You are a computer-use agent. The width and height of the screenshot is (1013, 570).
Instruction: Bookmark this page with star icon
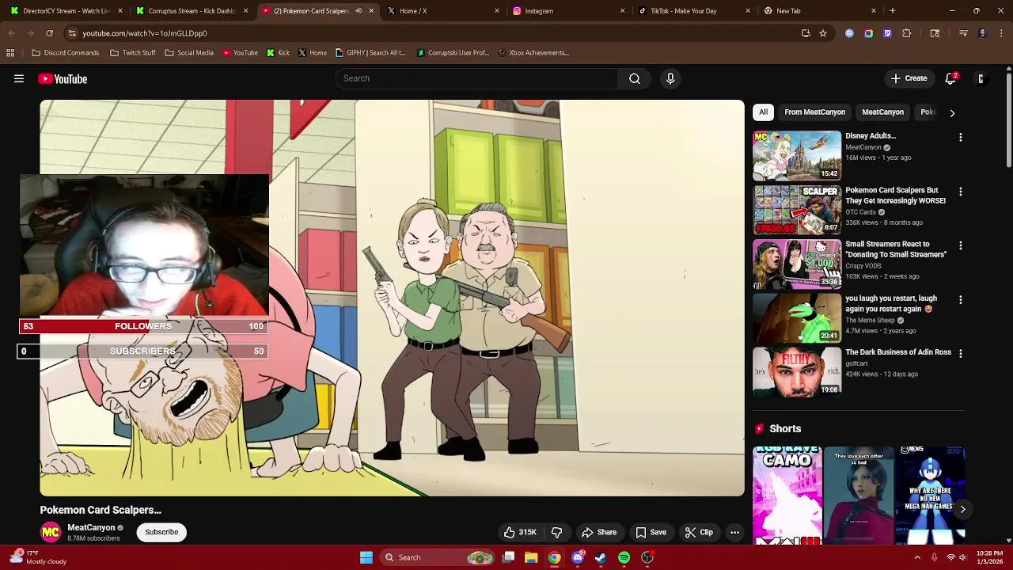[823, 33]
